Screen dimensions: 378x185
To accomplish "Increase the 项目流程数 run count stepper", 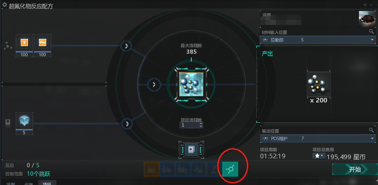I will pyautogui.click(x=201, y=124).
